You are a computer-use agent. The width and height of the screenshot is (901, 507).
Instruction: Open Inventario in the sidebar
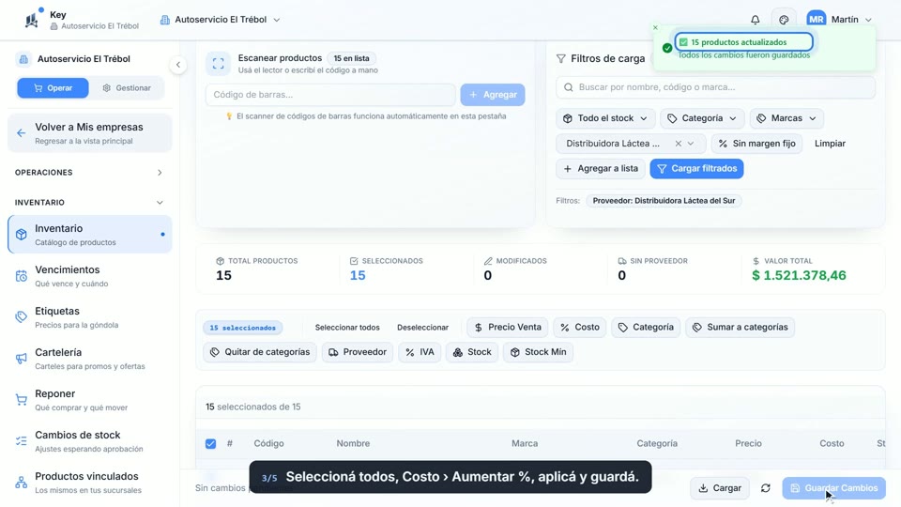click(x=90, y=235)
